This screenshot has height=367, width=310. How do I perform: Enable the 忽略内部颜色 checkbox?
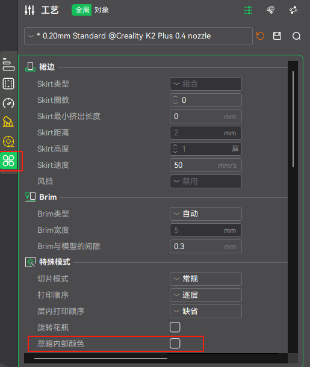point(175,344)
